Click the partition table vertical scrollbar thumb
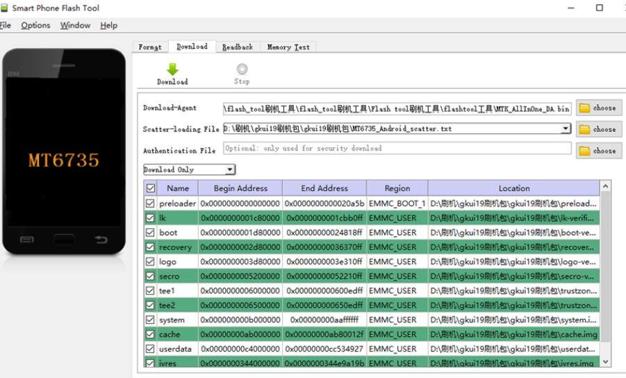Image resolution: width=626 pixels, height=378 pixels. (x=605, y=267)
